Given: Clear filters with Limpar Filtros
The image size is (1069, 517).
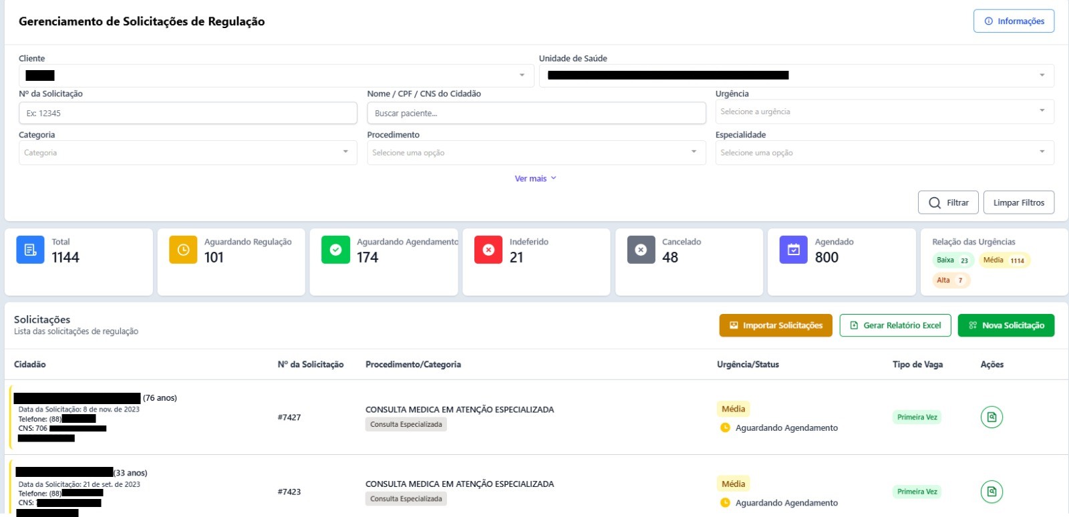Looking at the screenshot, I should point(1019,202).
